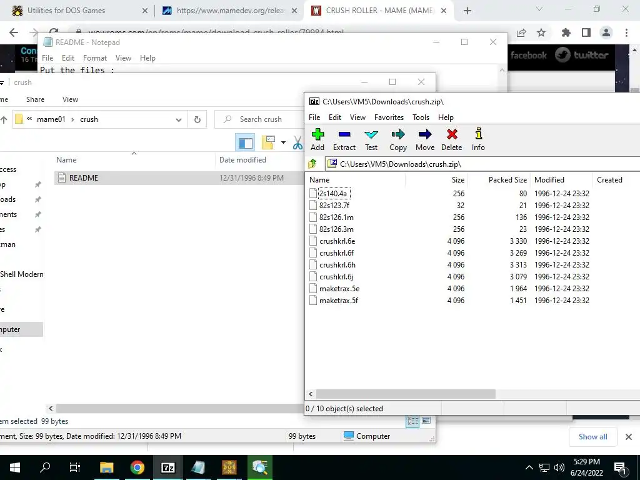
Task: Open the DOSBox taskbar icon
Action: (229, 467)
